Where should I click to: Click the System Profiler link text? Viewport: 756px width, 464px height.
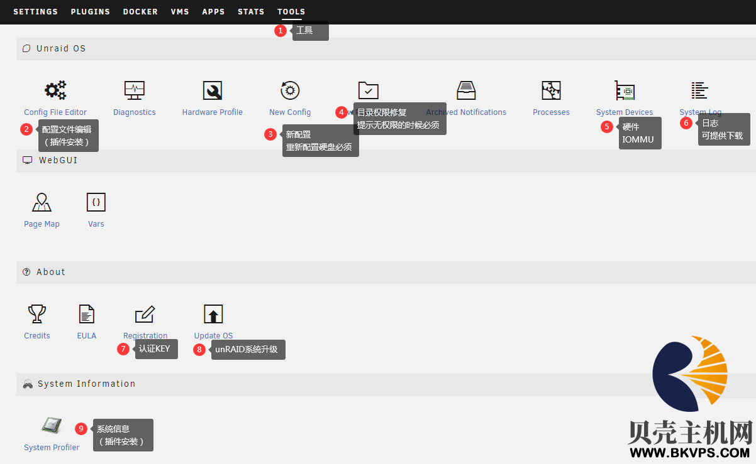[52, 448]
